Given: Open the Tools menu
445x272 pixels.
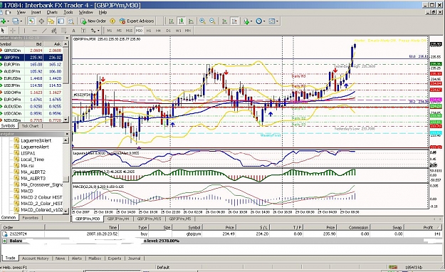Looking at the screenshot, I should 68,12.
